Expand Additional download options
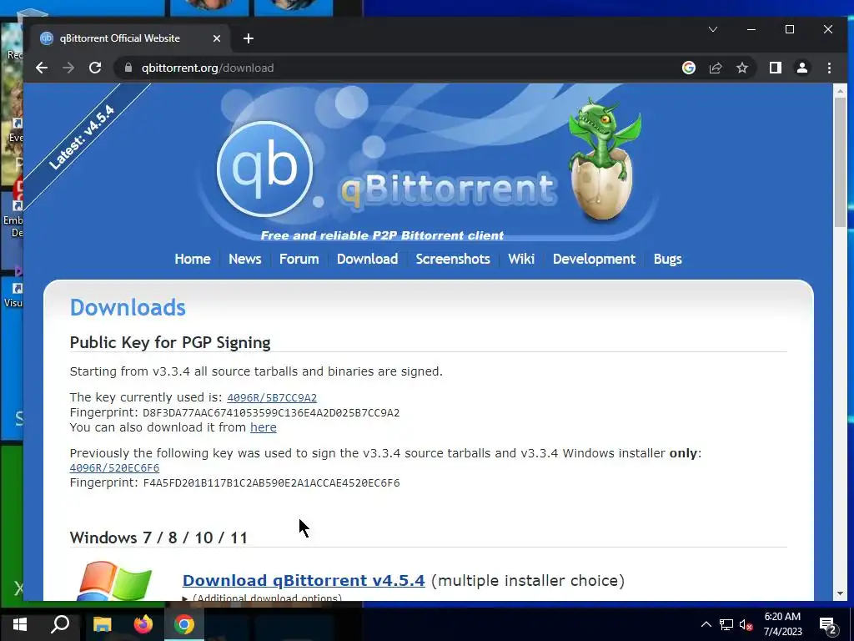The height and width of the screenshot is (641, 854). click(262, 598)
